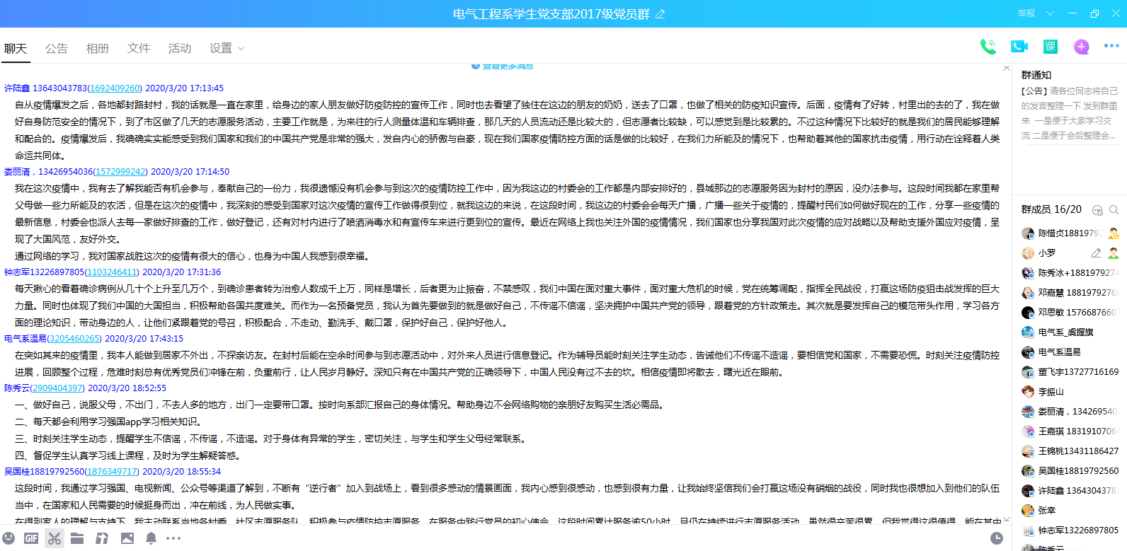Click the 举报 report button
This screenshot has height=551, width=1127.
(x=1026, y=13)
